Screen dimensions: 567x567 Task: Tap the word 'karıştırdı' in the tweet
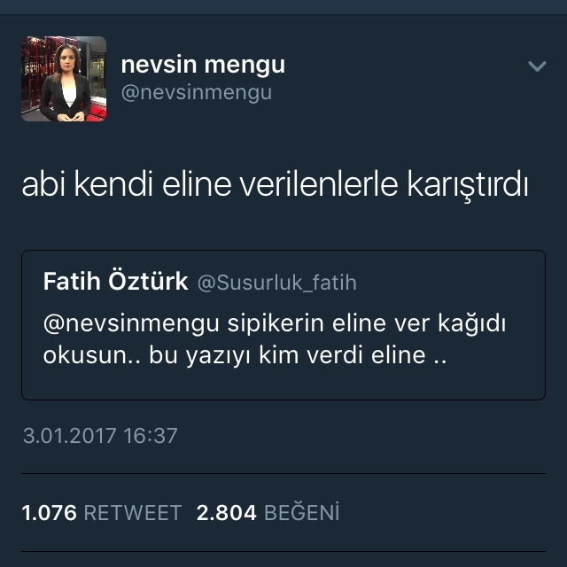coord(468,186)
